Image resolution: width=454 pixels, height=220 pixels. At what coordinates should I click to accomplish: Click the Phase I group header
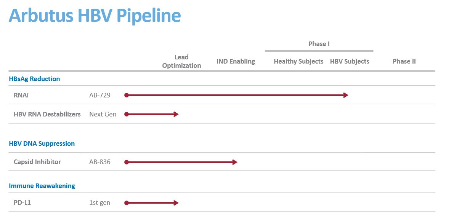pos(319,44)
